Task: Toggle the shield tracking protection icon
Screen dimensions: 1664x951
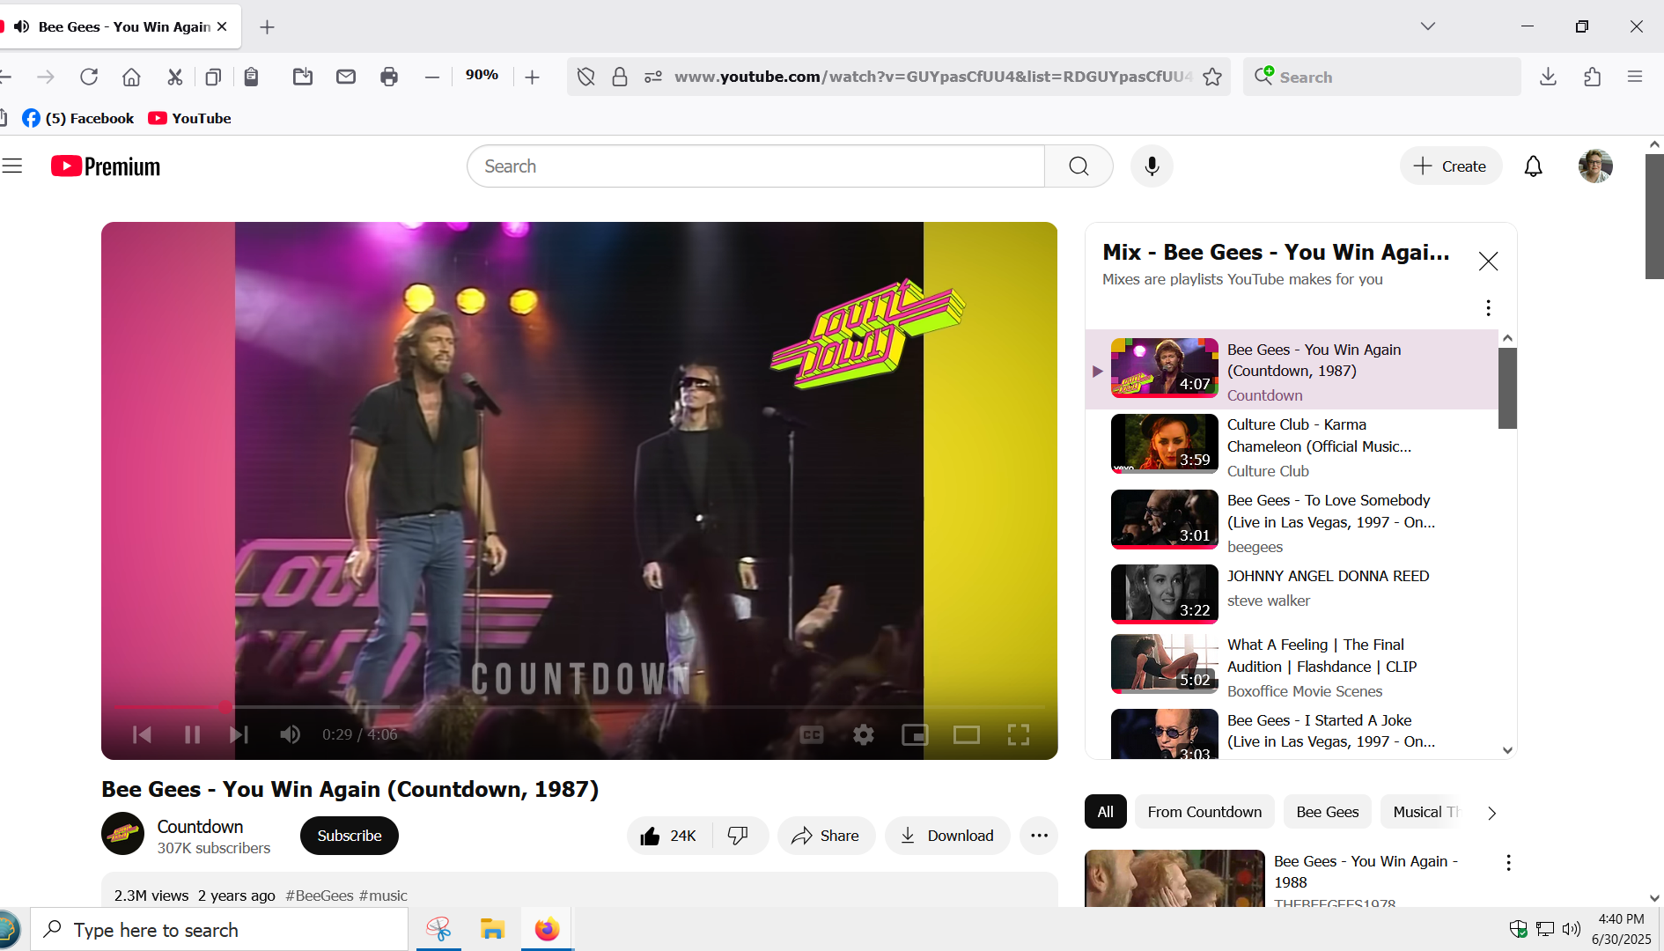Action: tap(585, 77)
